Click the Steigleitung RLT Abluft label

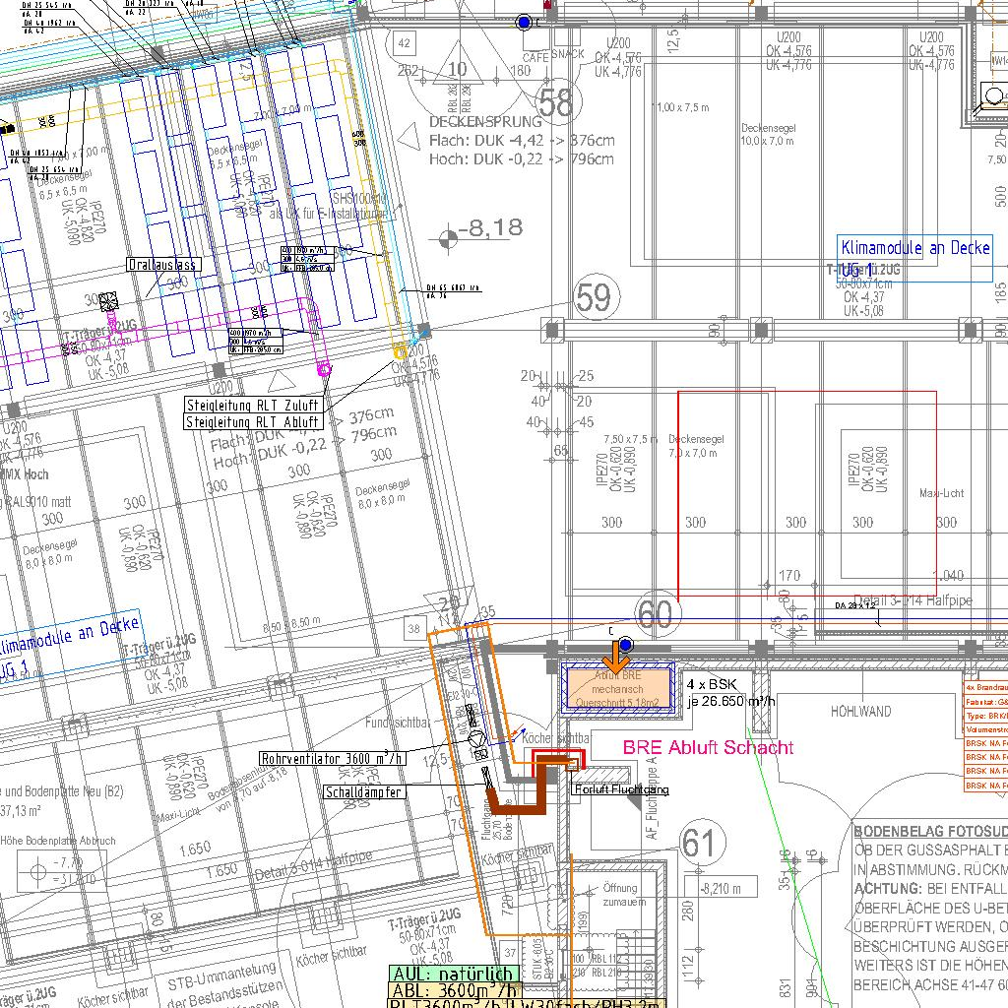tap(253, 422)
